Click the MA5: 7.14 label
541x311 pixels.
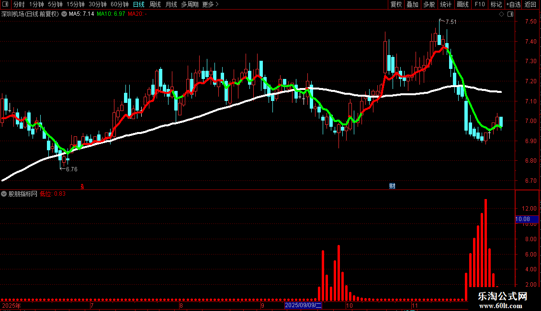click(81, 14)
